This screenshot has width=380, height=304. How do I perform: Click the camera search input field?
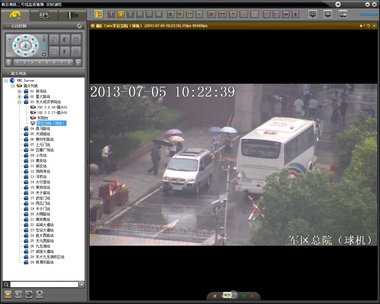[44, 284]
